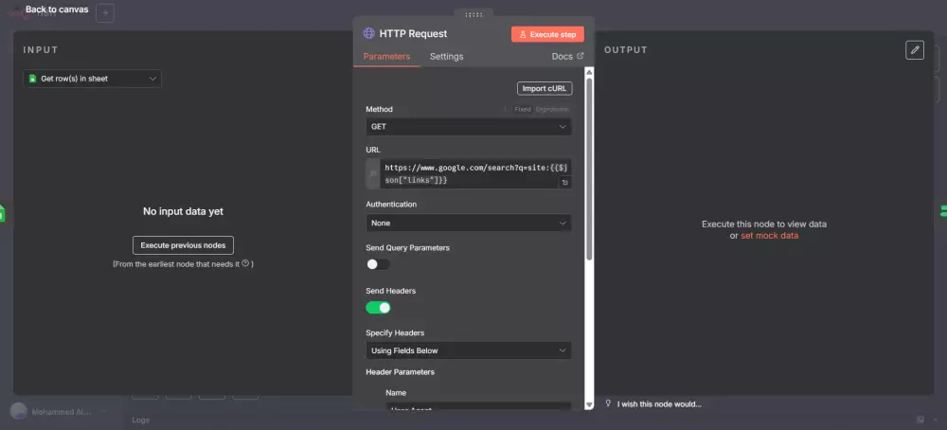Click the parameters panel scrollbar thumb
The image size is (947, 430).
[x=589, y=170]
